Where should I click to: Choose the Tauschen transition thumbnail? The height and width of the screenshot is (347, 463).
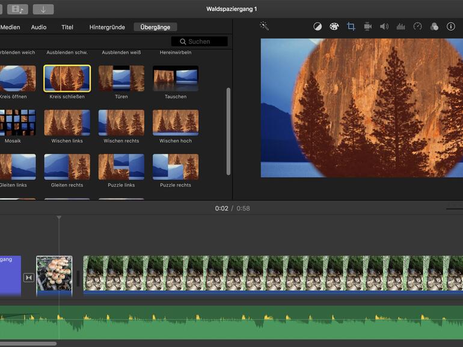tap(176, 79)
